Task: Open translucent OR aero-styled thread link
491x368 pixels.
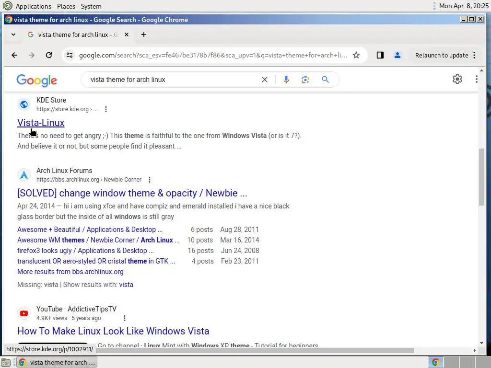Action: (x=96, y=261)
